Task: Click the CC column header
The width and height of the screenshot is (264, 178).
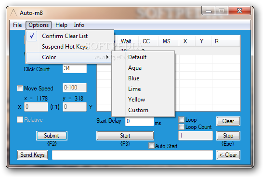Action: click(x=148, y=41)
